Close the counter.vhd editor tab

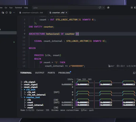coord(66,13)
